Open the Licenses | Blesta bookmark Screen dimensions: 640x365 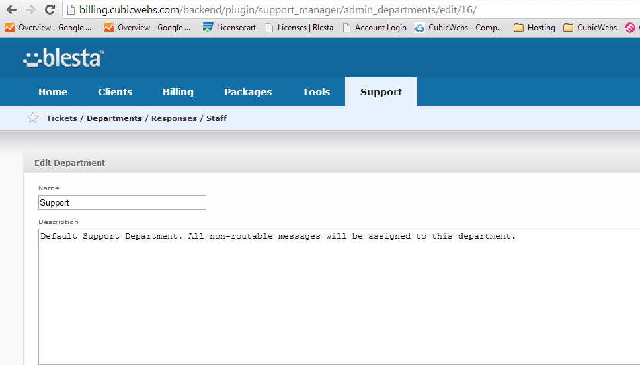point(300,28)
